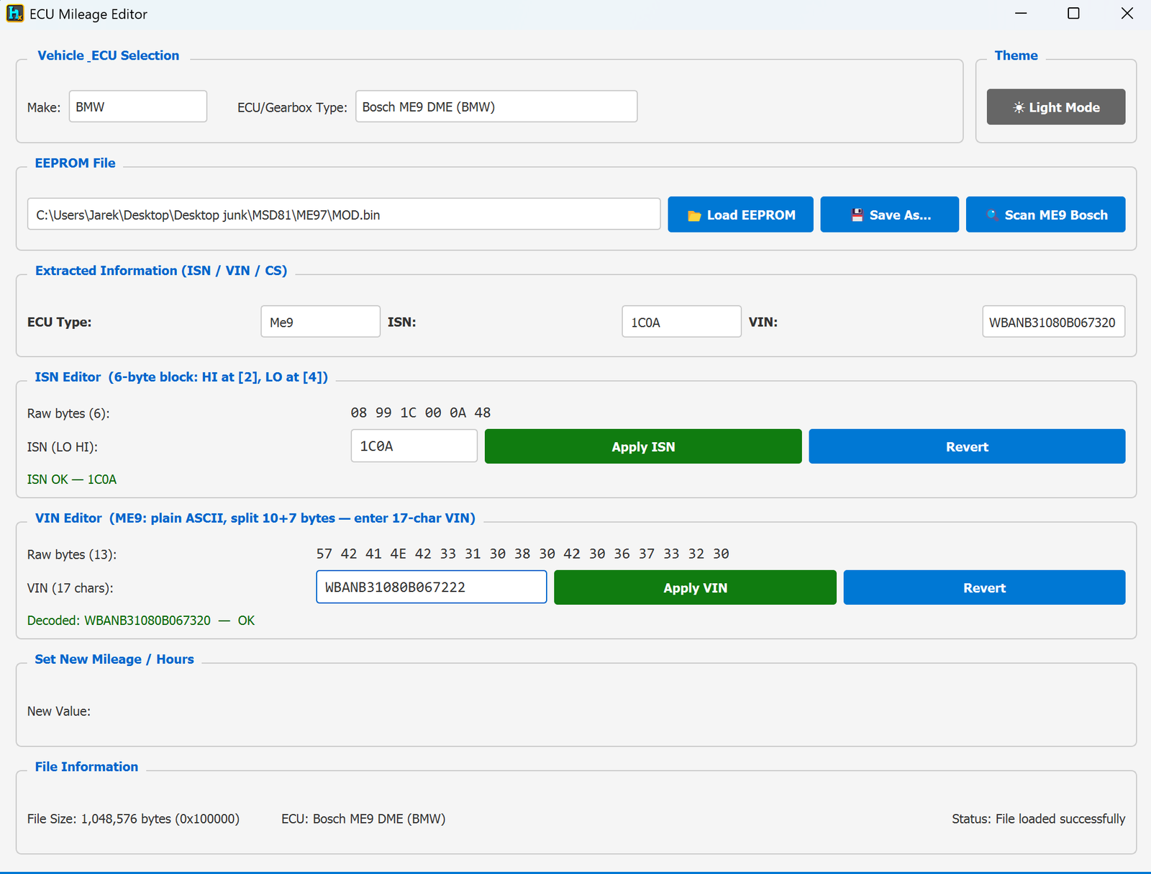
Task: Click the magnifier icon on Scan ME9 Bosch
Action: [993, 215]
